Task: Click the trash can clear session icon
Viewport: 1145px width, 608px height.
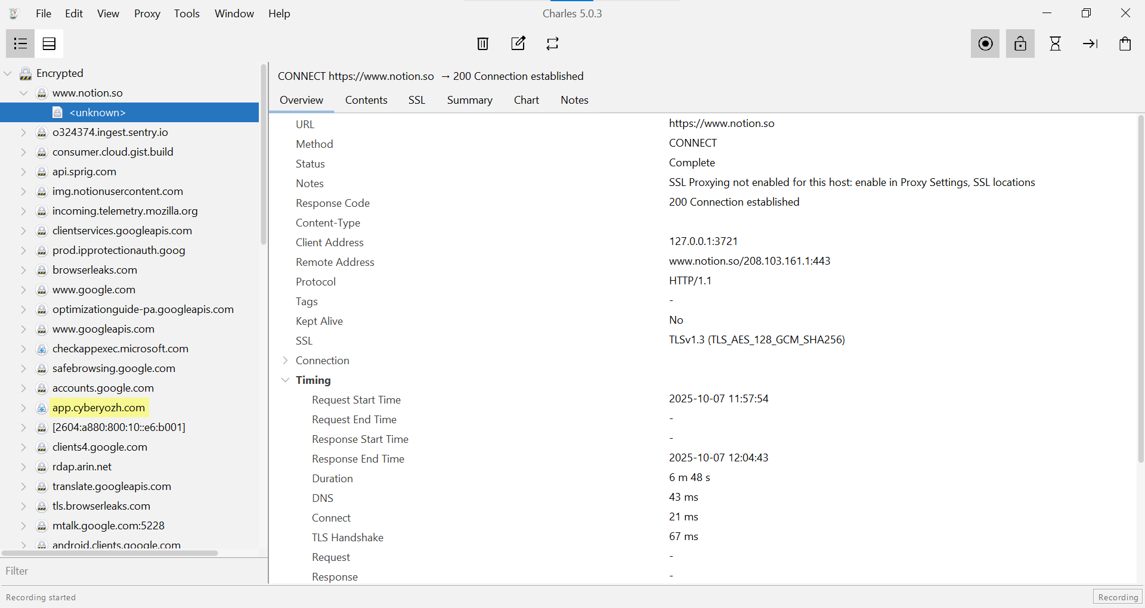Action: (483, 44)
